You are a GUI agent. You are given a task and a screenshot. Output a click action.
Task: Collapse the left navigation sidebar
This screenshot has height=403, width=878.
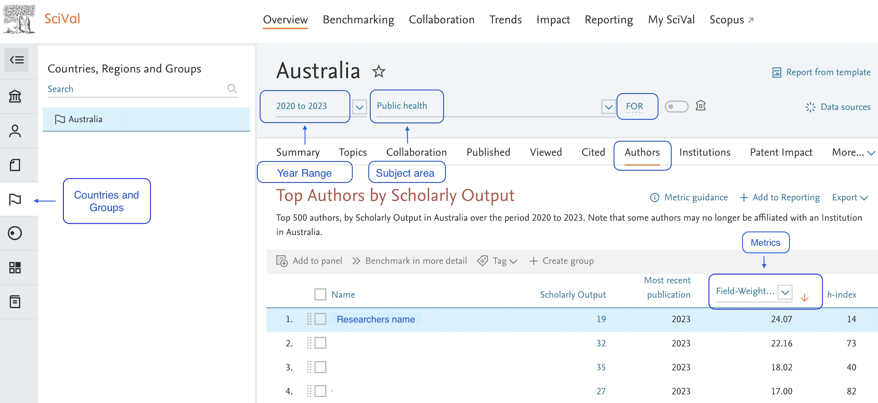16,60
